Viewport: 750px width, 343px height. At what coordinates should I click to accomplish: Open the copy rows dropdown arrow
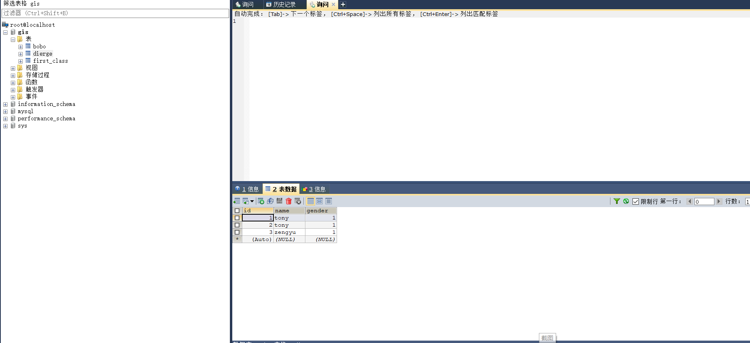point(252,201)
